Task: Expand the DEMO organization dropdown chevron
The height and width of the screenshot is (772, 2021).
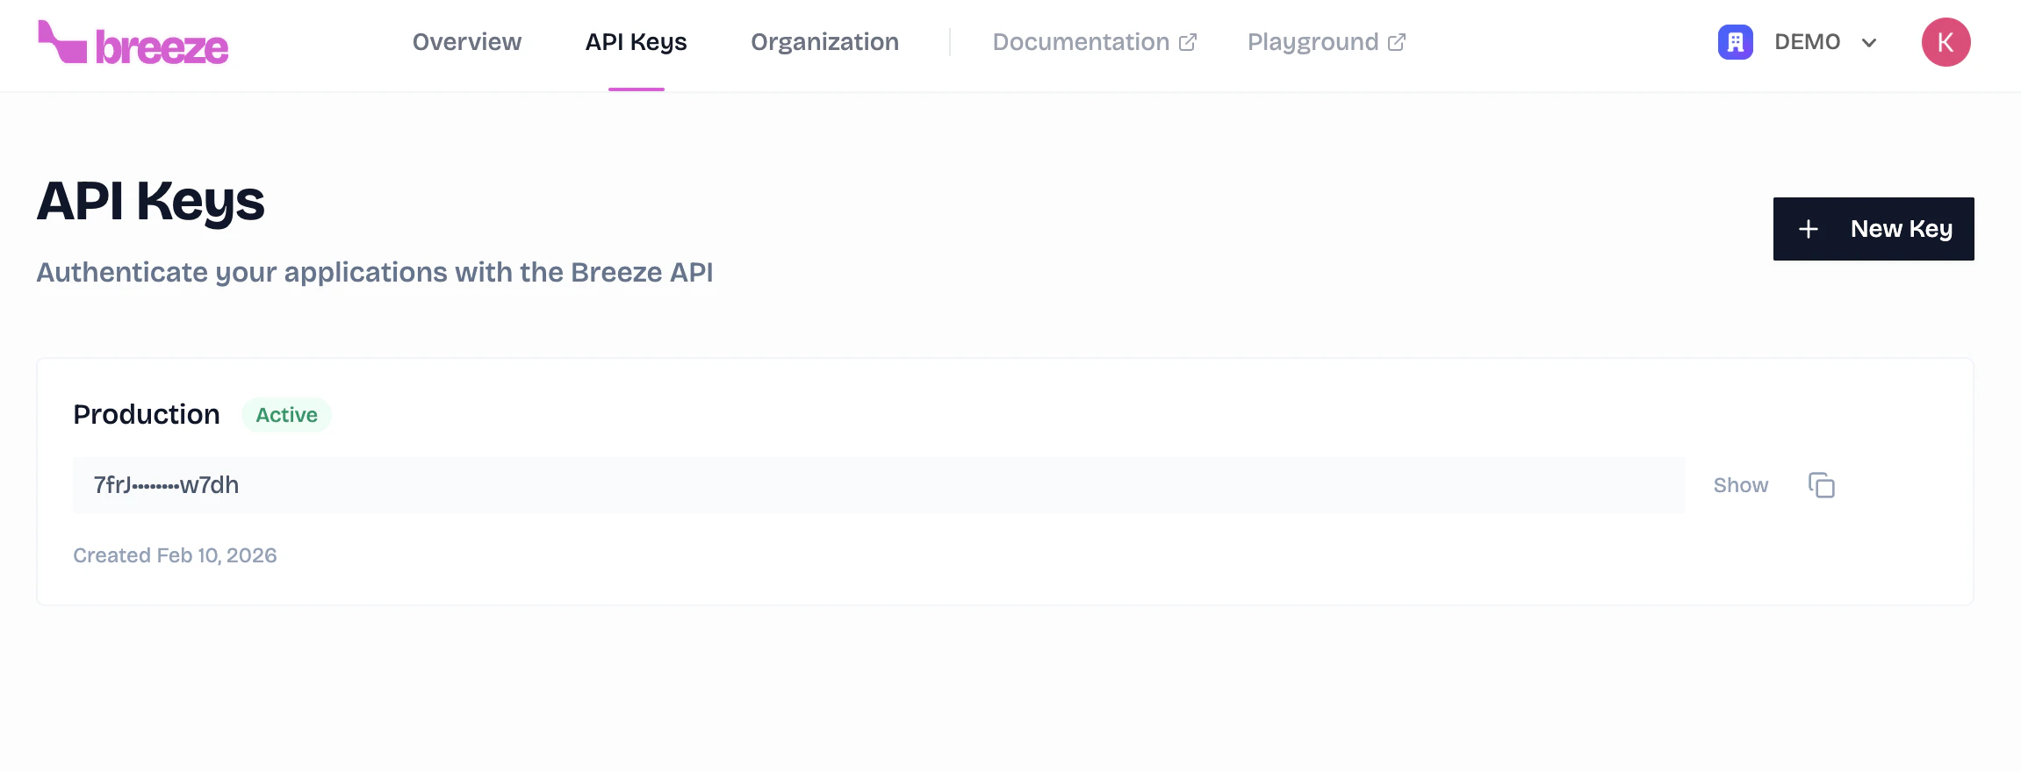Action: pos(1869,43)
